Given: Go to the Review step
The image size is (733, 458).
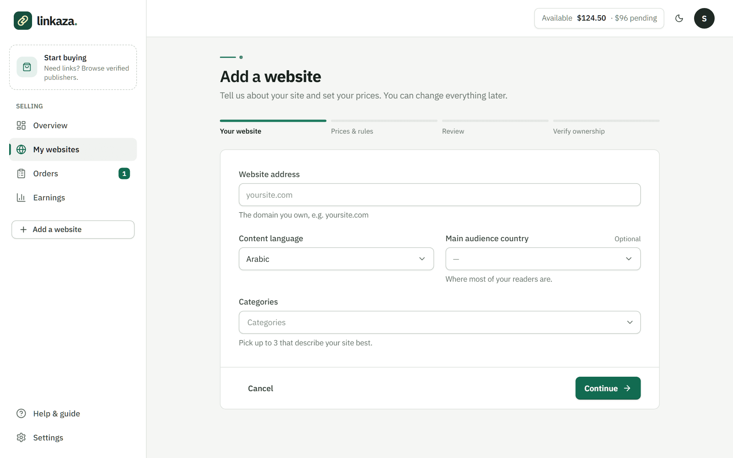Looking at the screenshot, I should click(x=495, y=127).
